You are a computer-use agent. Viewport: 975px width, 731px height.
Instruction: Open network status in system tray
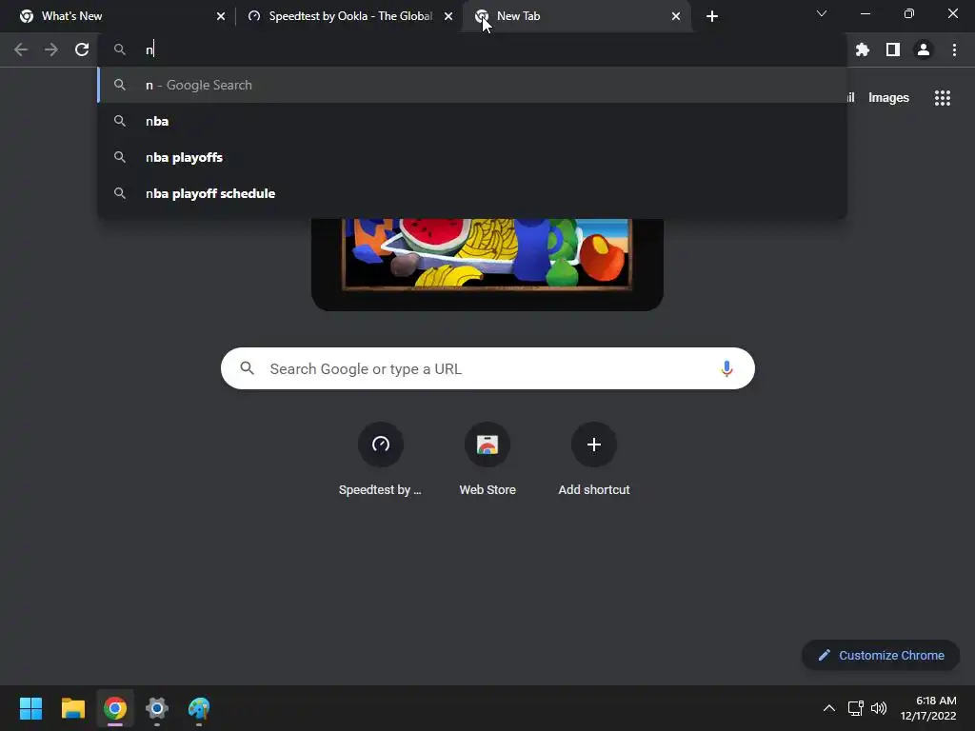pos(856,708)
